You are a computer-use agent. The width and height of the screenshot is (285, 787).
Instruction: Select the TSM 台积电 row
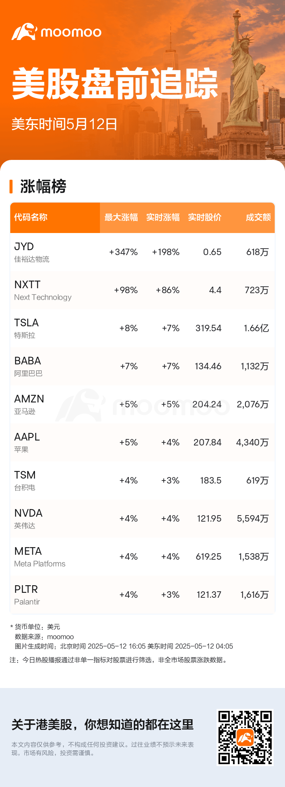click(x=142, y=481)
